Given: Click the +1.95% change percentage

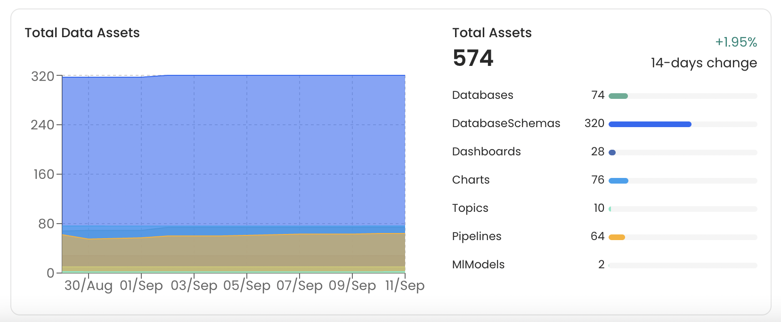Looking at the screenshot, I should 736,42.
